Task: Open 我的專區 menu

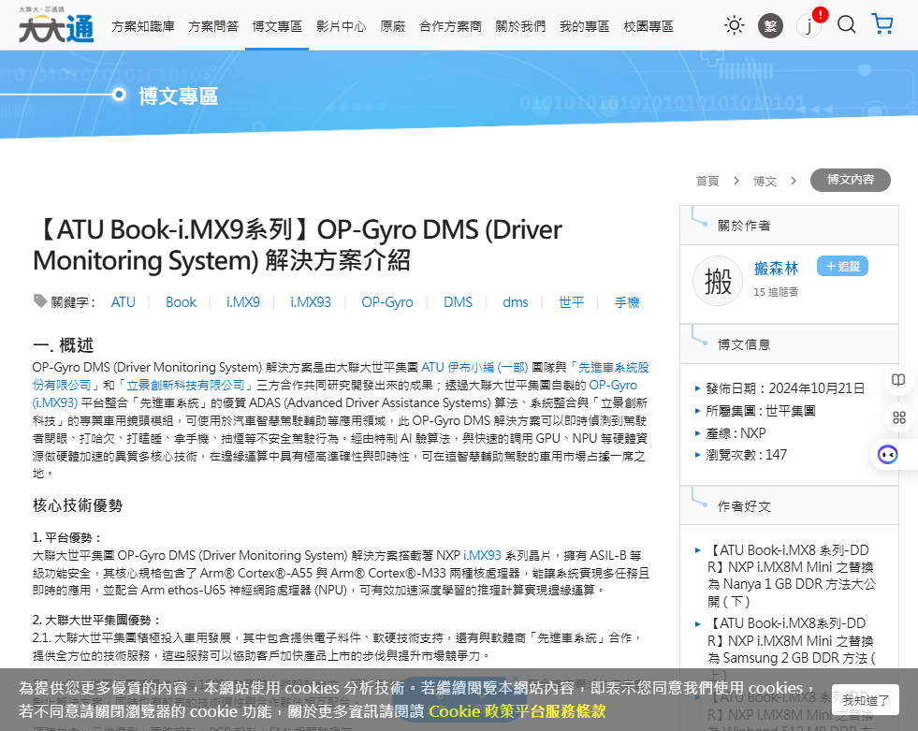Action: tap(584, 26)
